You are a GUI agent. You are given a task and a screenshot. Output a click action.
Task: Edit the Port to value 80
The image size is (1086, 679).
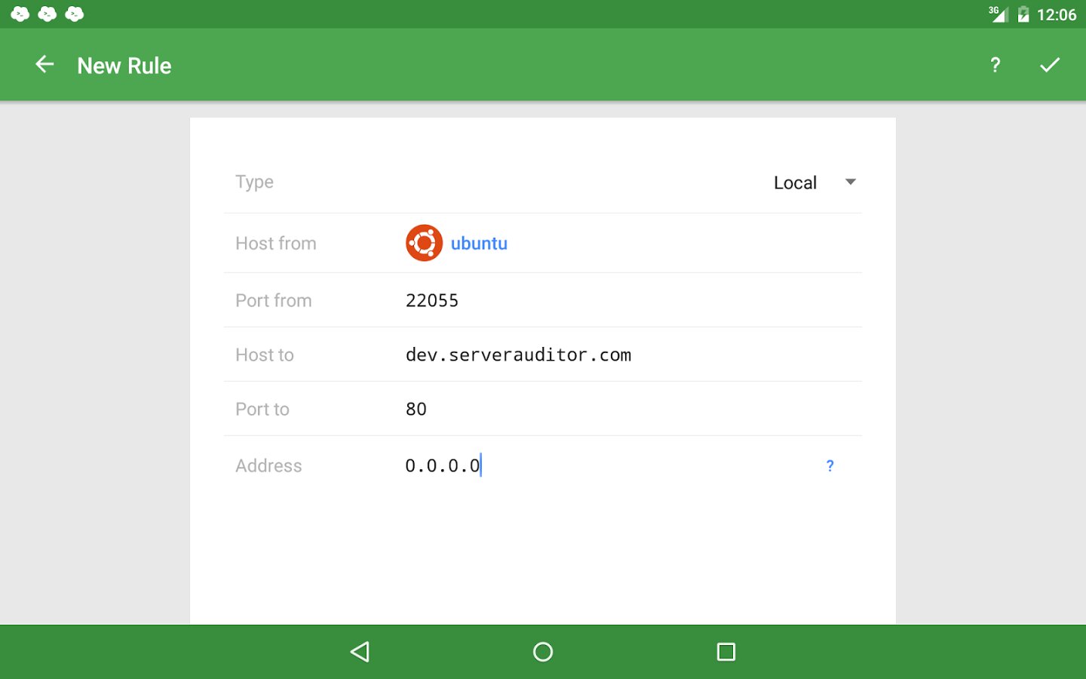point(416,409)
